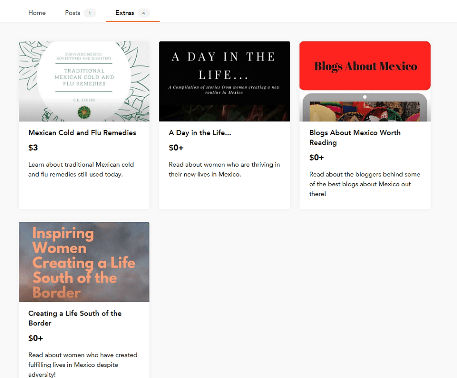
Task: Switch to the Posts tab
Action: (73, 13)
